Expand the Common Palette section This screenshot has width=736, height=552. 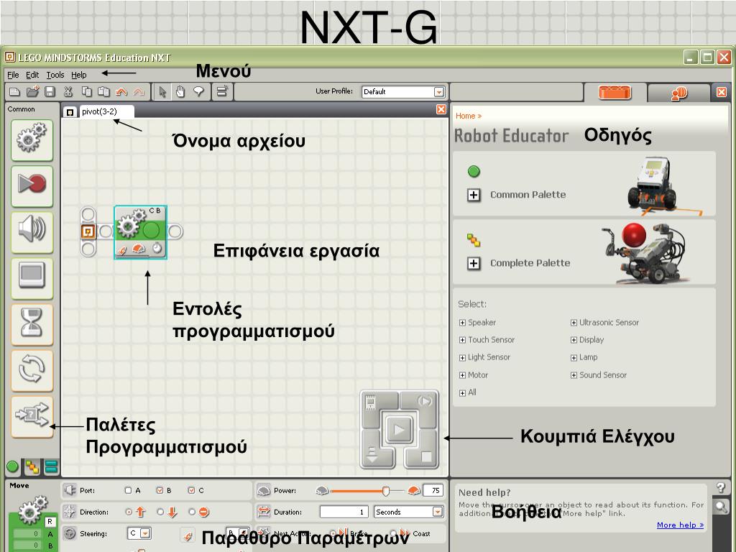(474, 195)
